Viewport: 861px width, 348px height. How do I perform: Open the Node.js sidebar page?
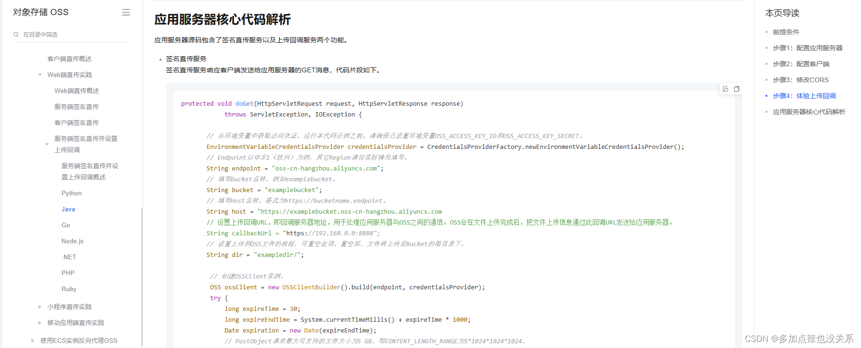(x=72, y=241)
